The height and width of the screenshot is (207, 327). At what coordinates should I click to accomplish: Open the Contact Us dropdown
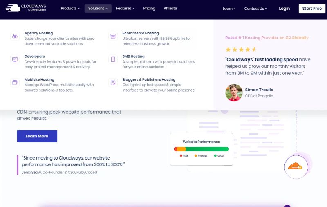coord(255,9)
